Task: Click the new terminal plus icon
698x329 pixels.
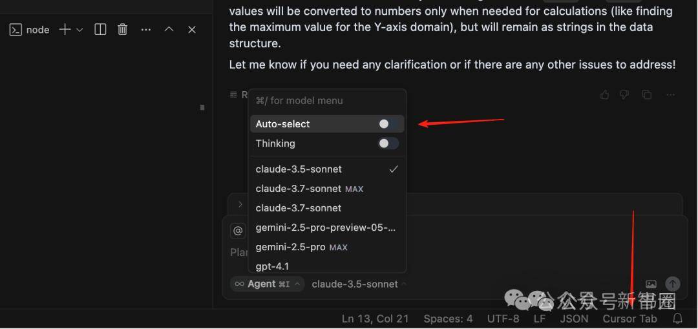Action: (65, 30)
